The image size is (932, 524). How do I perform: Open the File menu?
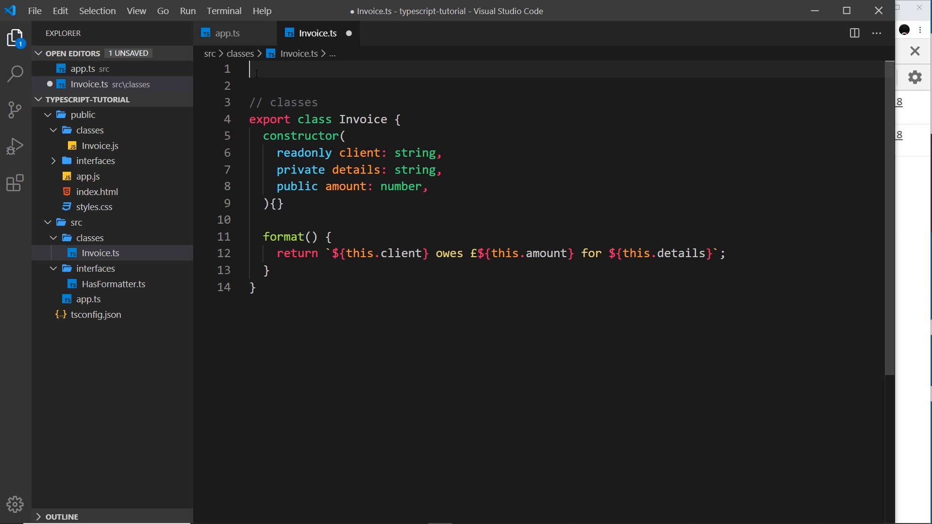click(x=35, y=11)
